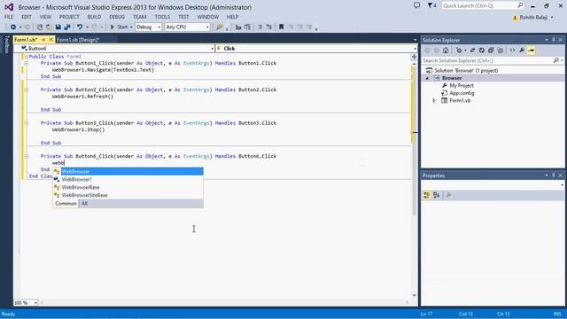The image size is (567, 319).
Task: Click the Quick Launch search magnifier icon
Action: (x=520, y=5)
